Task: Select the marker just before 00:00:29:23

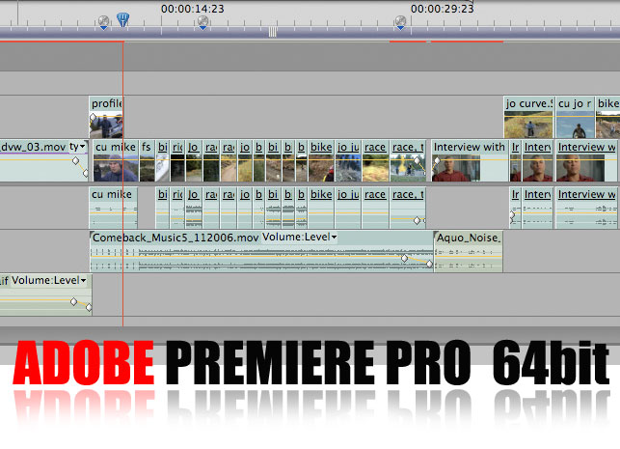Action: pos(400,22)
